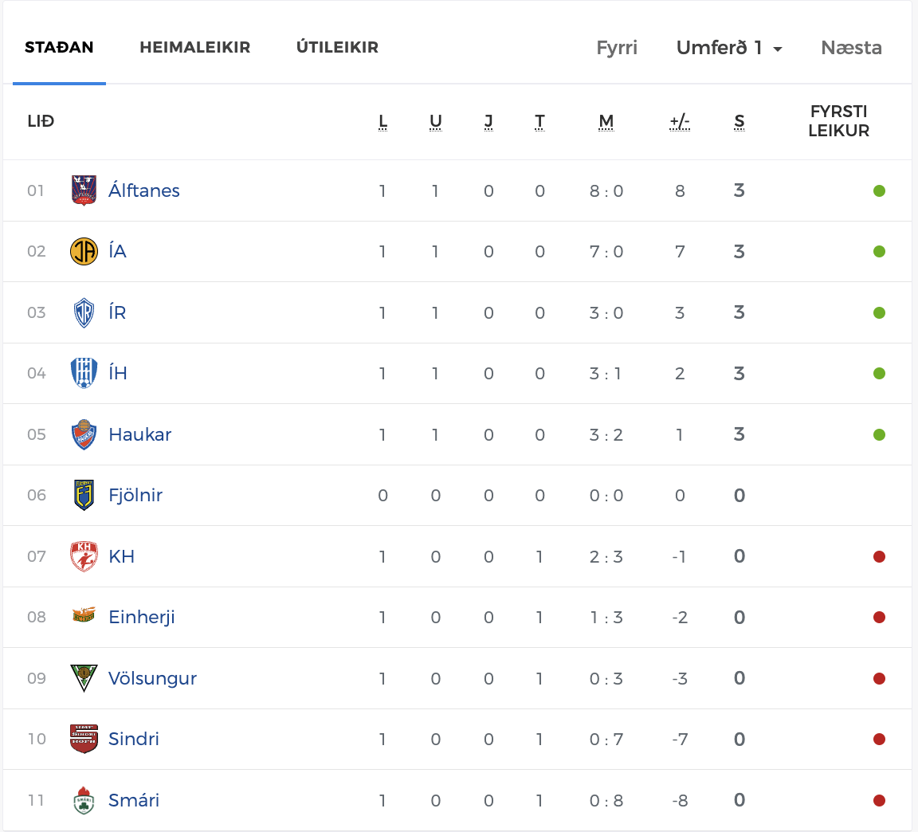Open the Umferð 1 round dropdown
The image size is (918, 832).
[729, 48]
